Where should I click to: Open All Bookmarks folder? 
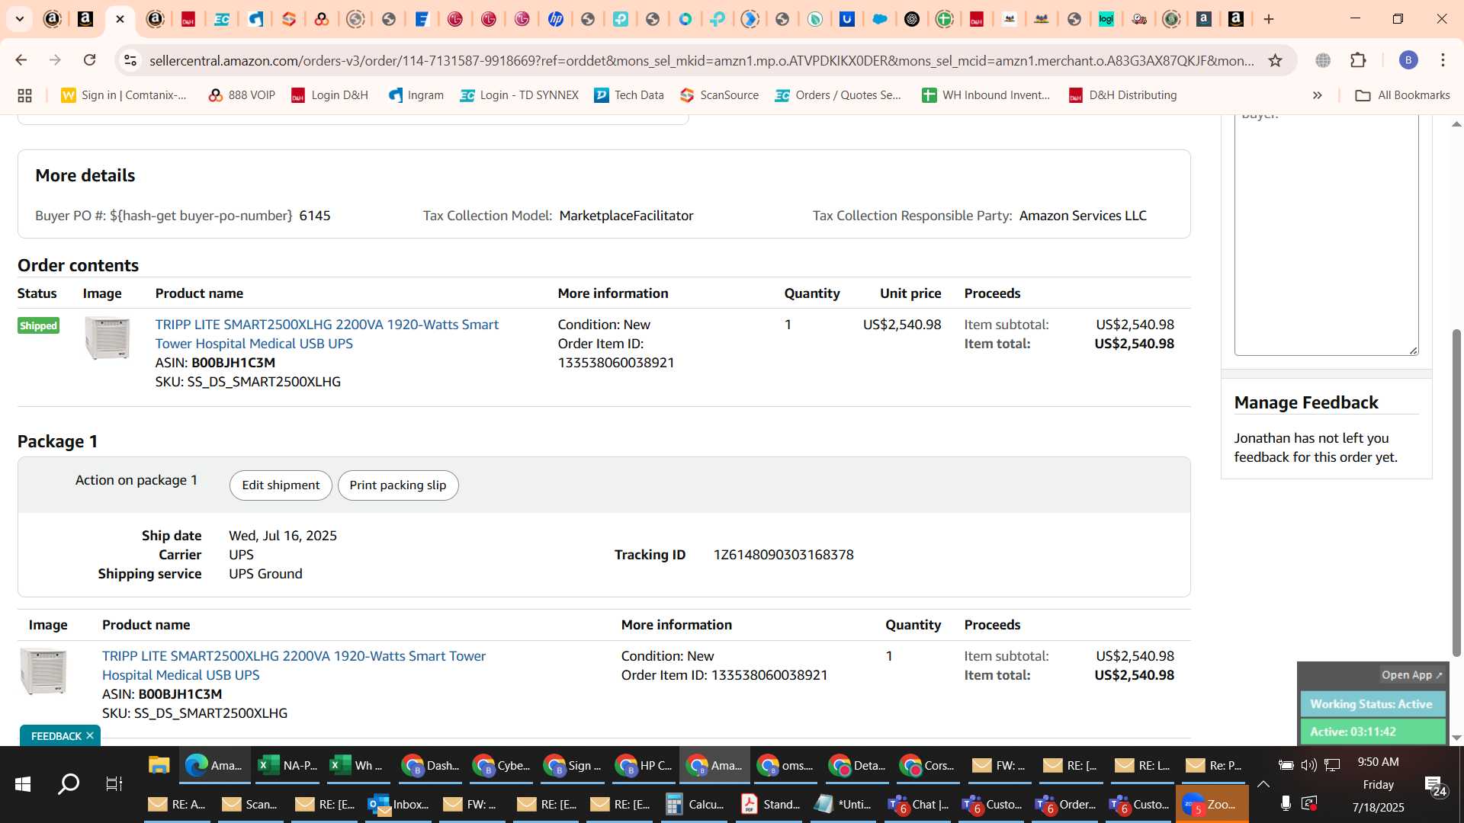(1402, 95)
